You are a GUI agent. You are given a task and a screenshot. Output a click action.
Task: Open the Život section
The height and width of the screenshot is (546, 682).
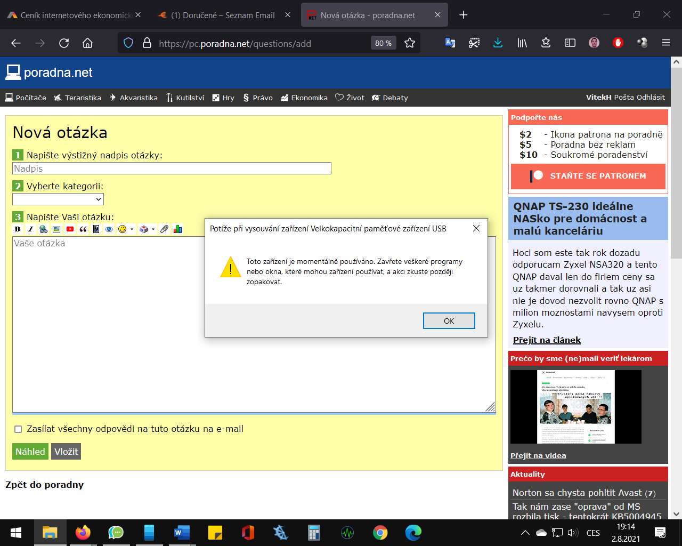pos(350,98)
